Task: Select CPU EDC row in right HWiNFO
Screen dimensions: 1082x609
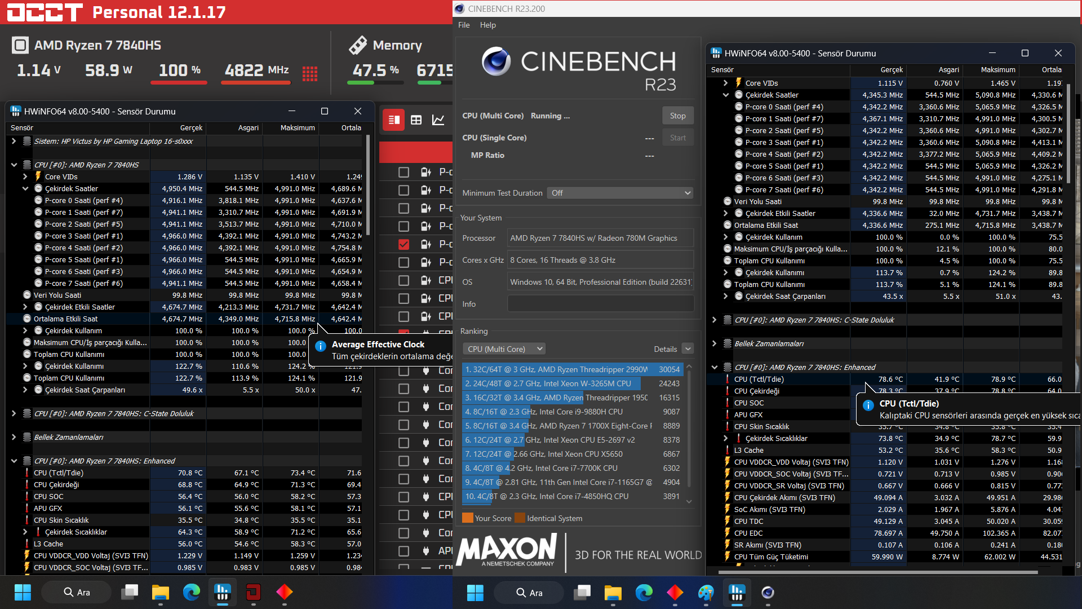Action: [885, 533]
